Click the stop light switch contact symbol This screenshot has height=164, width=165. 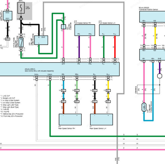tap(21, 42)
